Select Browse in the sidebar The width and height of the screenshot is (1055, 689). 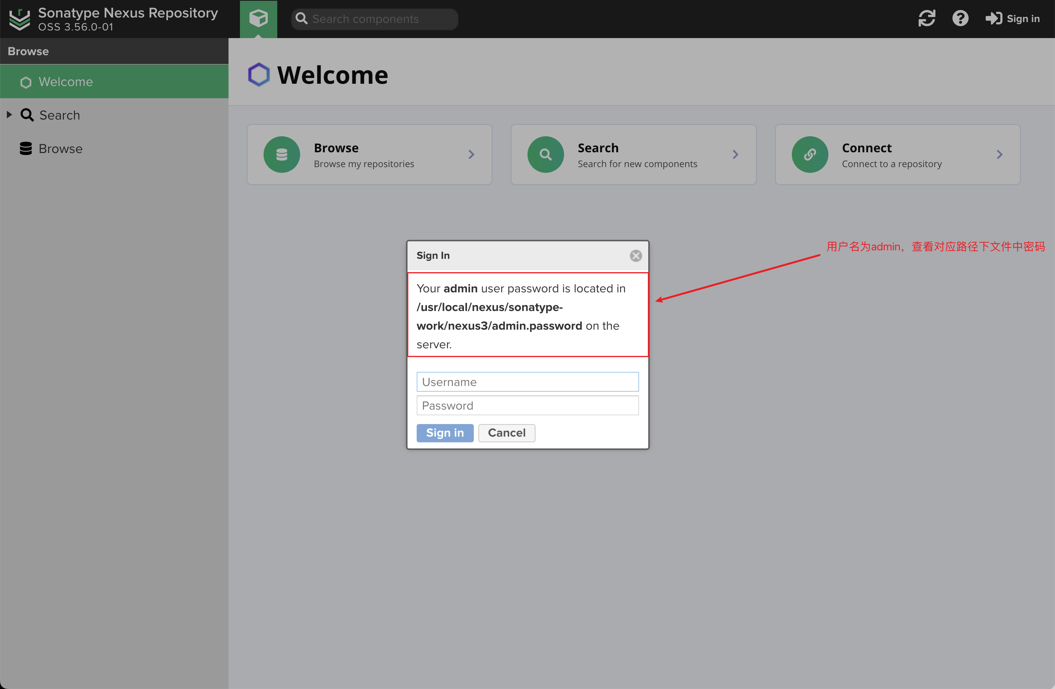coord(114,148)
